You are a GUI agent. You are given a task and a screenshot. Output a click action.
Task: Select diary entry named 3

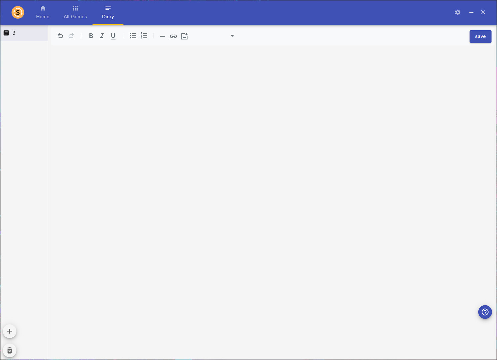tap(24, 33)
